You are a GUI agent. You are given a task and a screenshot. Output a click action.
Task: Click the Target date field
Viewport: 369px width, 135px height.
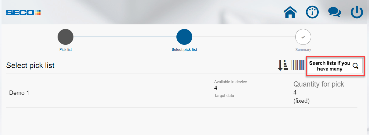point(224,95)
